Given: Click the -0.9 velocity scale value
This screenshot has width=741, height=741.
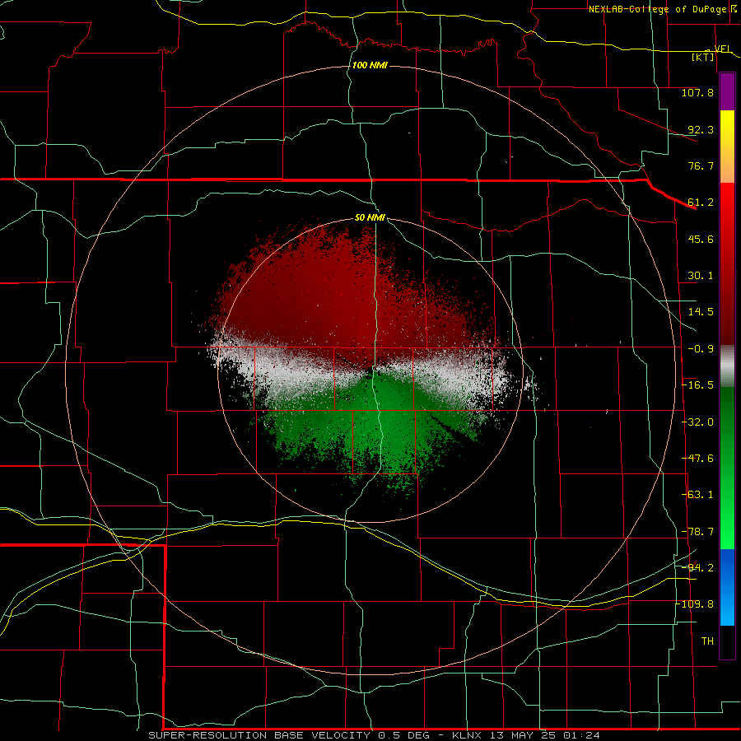Looking at the screenshot, I should point(701,349).
